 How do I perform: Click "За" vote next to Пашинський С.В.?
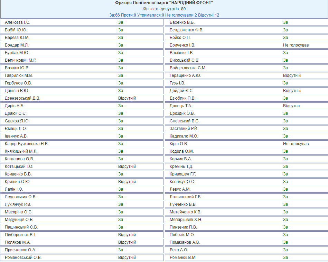point(121,227)
